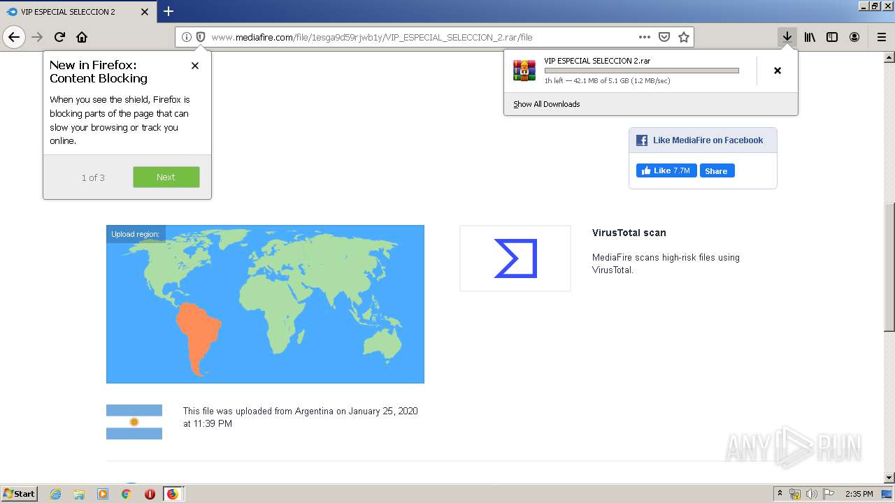Image resolution: width=895 pixels, height=503 pixels.
Task: Reload the current page
Action: point(60,37)
